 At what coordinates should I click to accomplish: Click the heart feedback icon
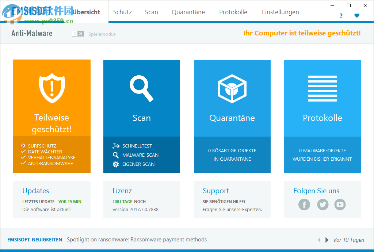point(357,16)
